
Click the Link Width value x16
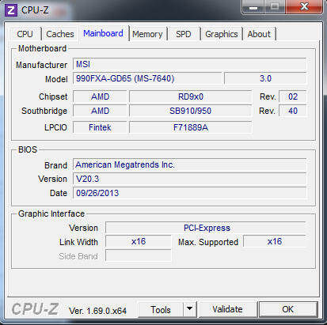pyautogui.click(x=139, y=241)
